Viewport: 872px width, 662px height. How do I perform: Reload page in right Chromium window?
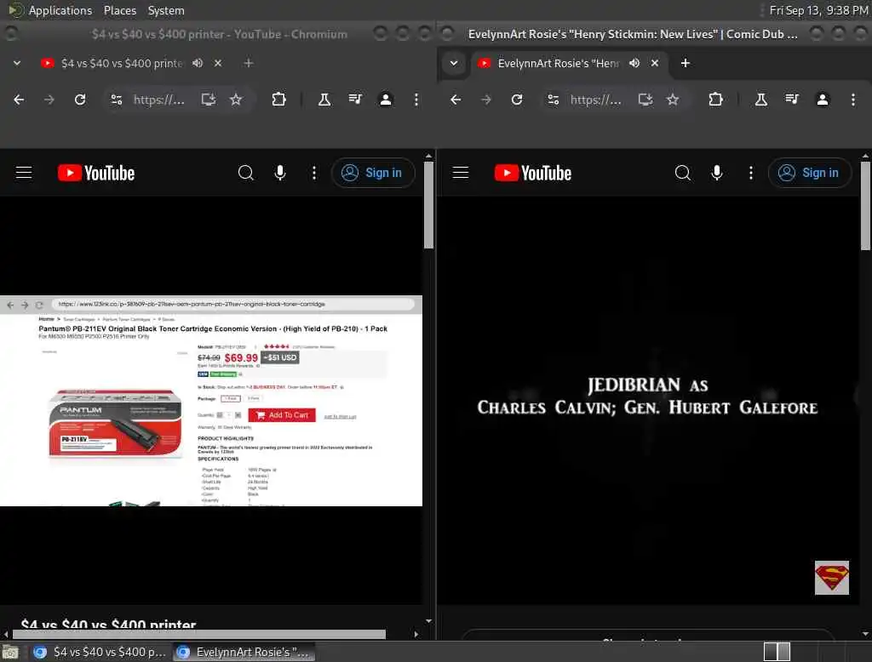[517, 100]
